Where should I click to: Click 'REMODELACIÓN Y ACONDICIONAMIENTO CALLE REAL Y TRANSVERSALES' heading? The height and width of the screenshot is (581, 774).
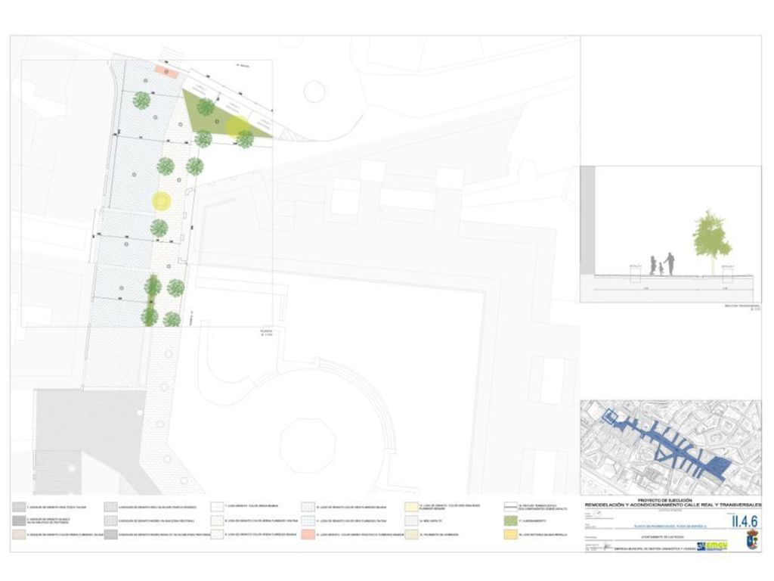[x=673, y=505]
